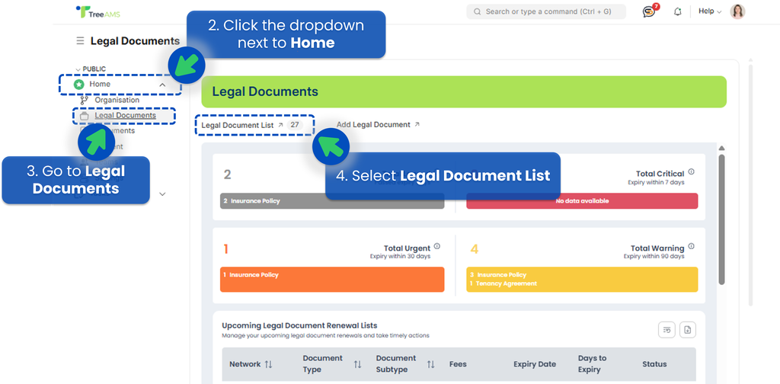
Task: Toggle the hamburger sidebar menu icon
Action: pyautogui.click(x=80, y=41)
